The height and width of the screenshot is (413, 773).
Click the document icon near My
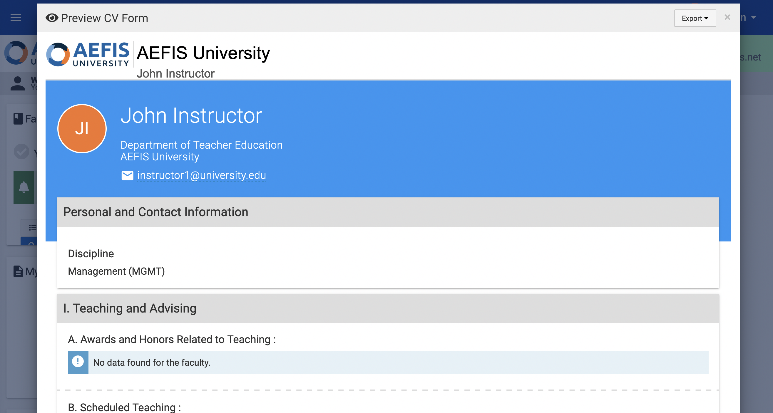[x=18, y=271]
